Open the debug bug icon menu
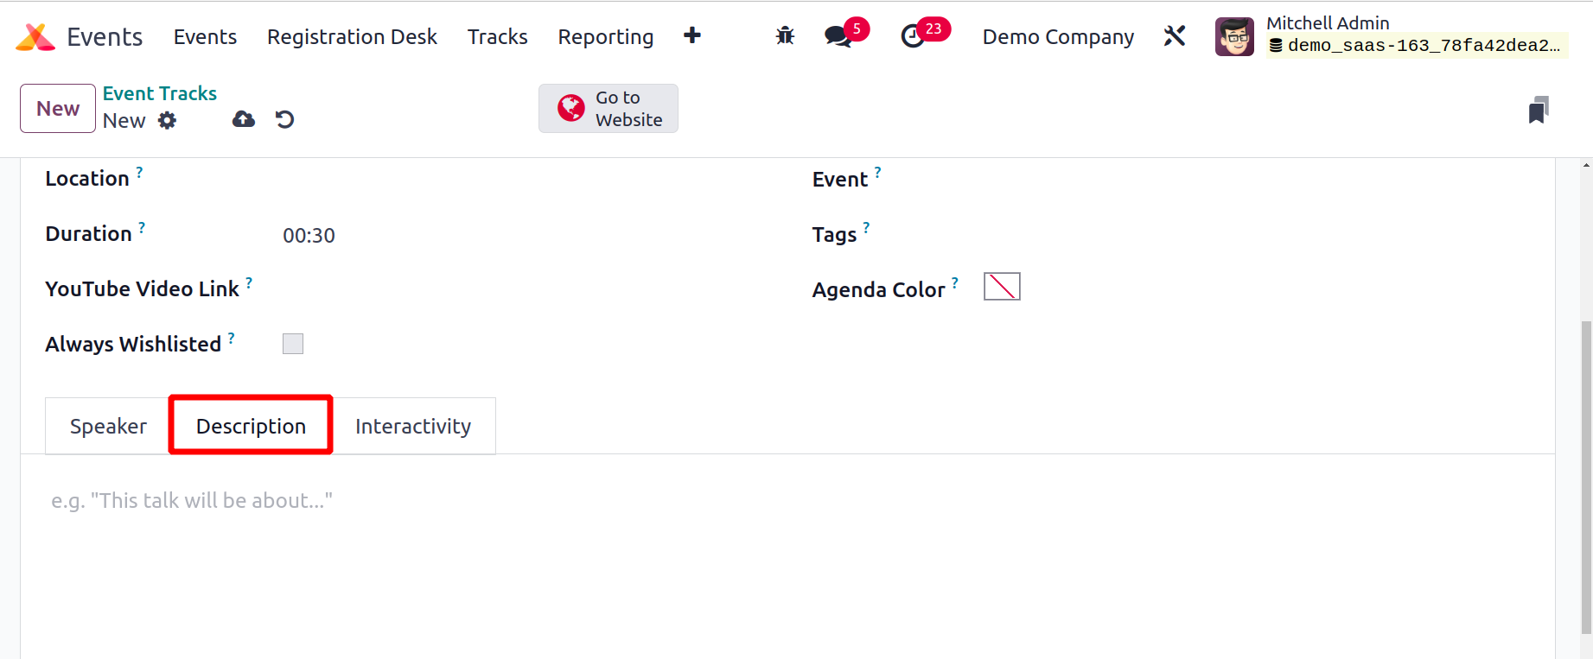 coord(785,36)
